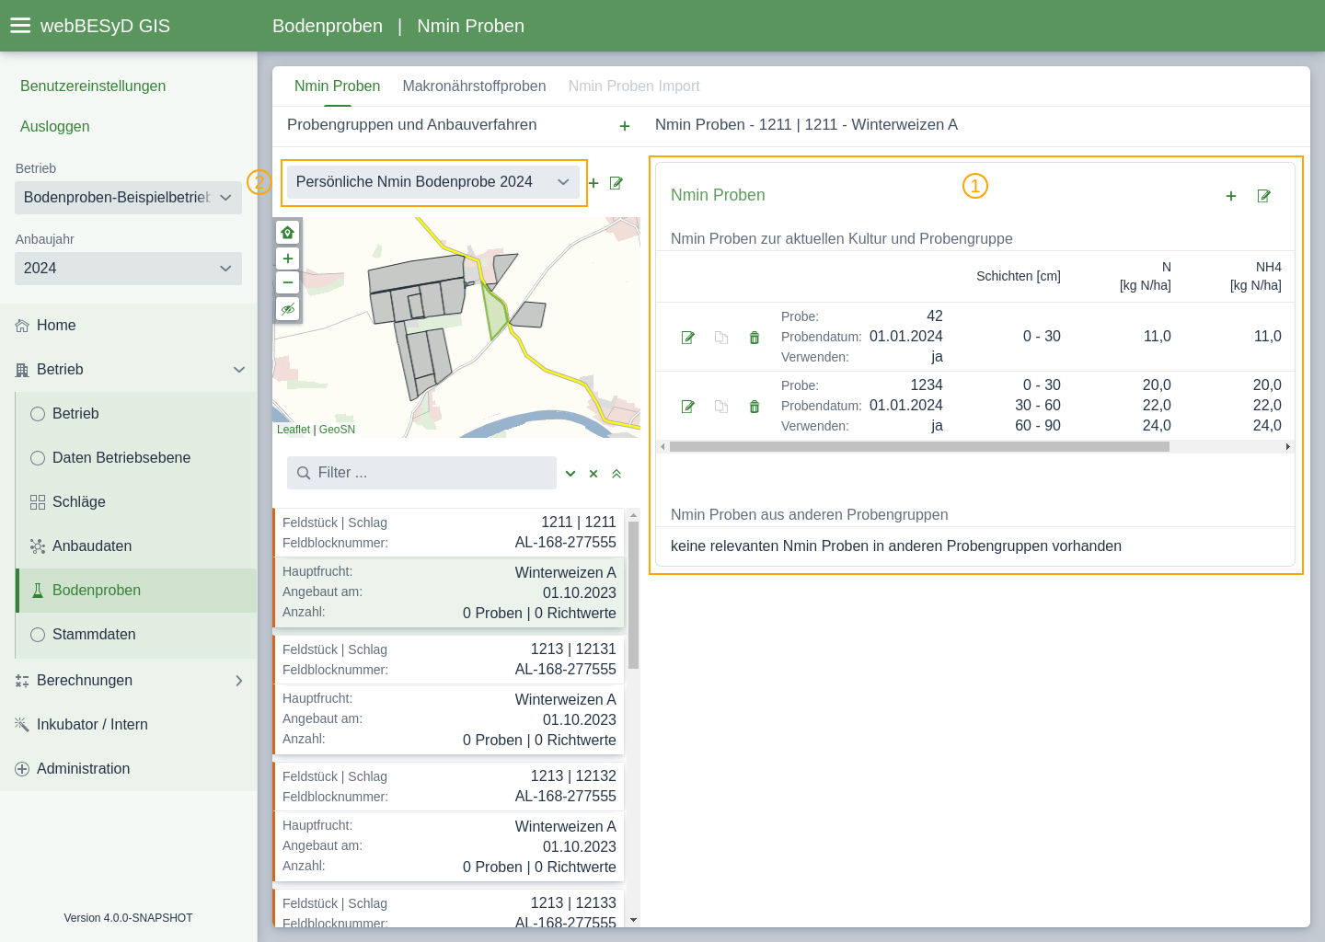The height and width of the screenshot is (942, 1325).
Task: Open Home in the sidebar
Action: pyautogui.click(x=129, y=326)
